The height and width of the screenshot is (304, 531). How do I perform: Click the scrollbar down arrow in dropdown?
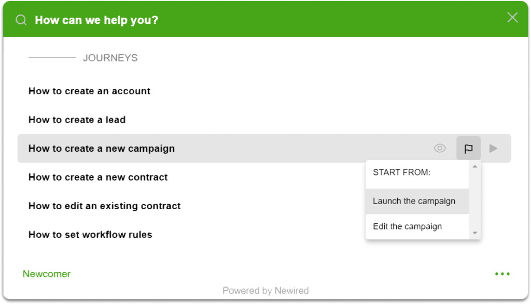(x=475, y=233)
